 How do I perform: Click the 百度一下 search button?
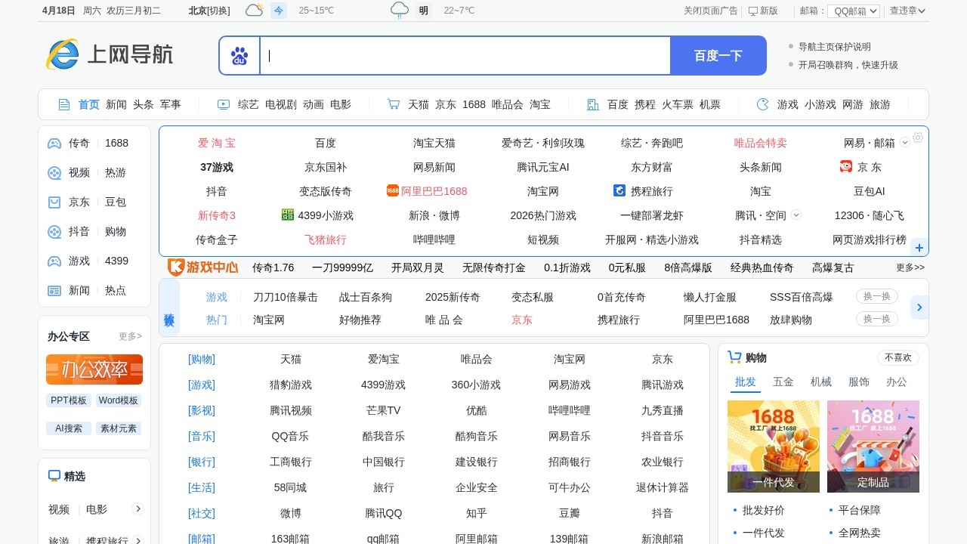pyautogui.click(x=718, y=55)
